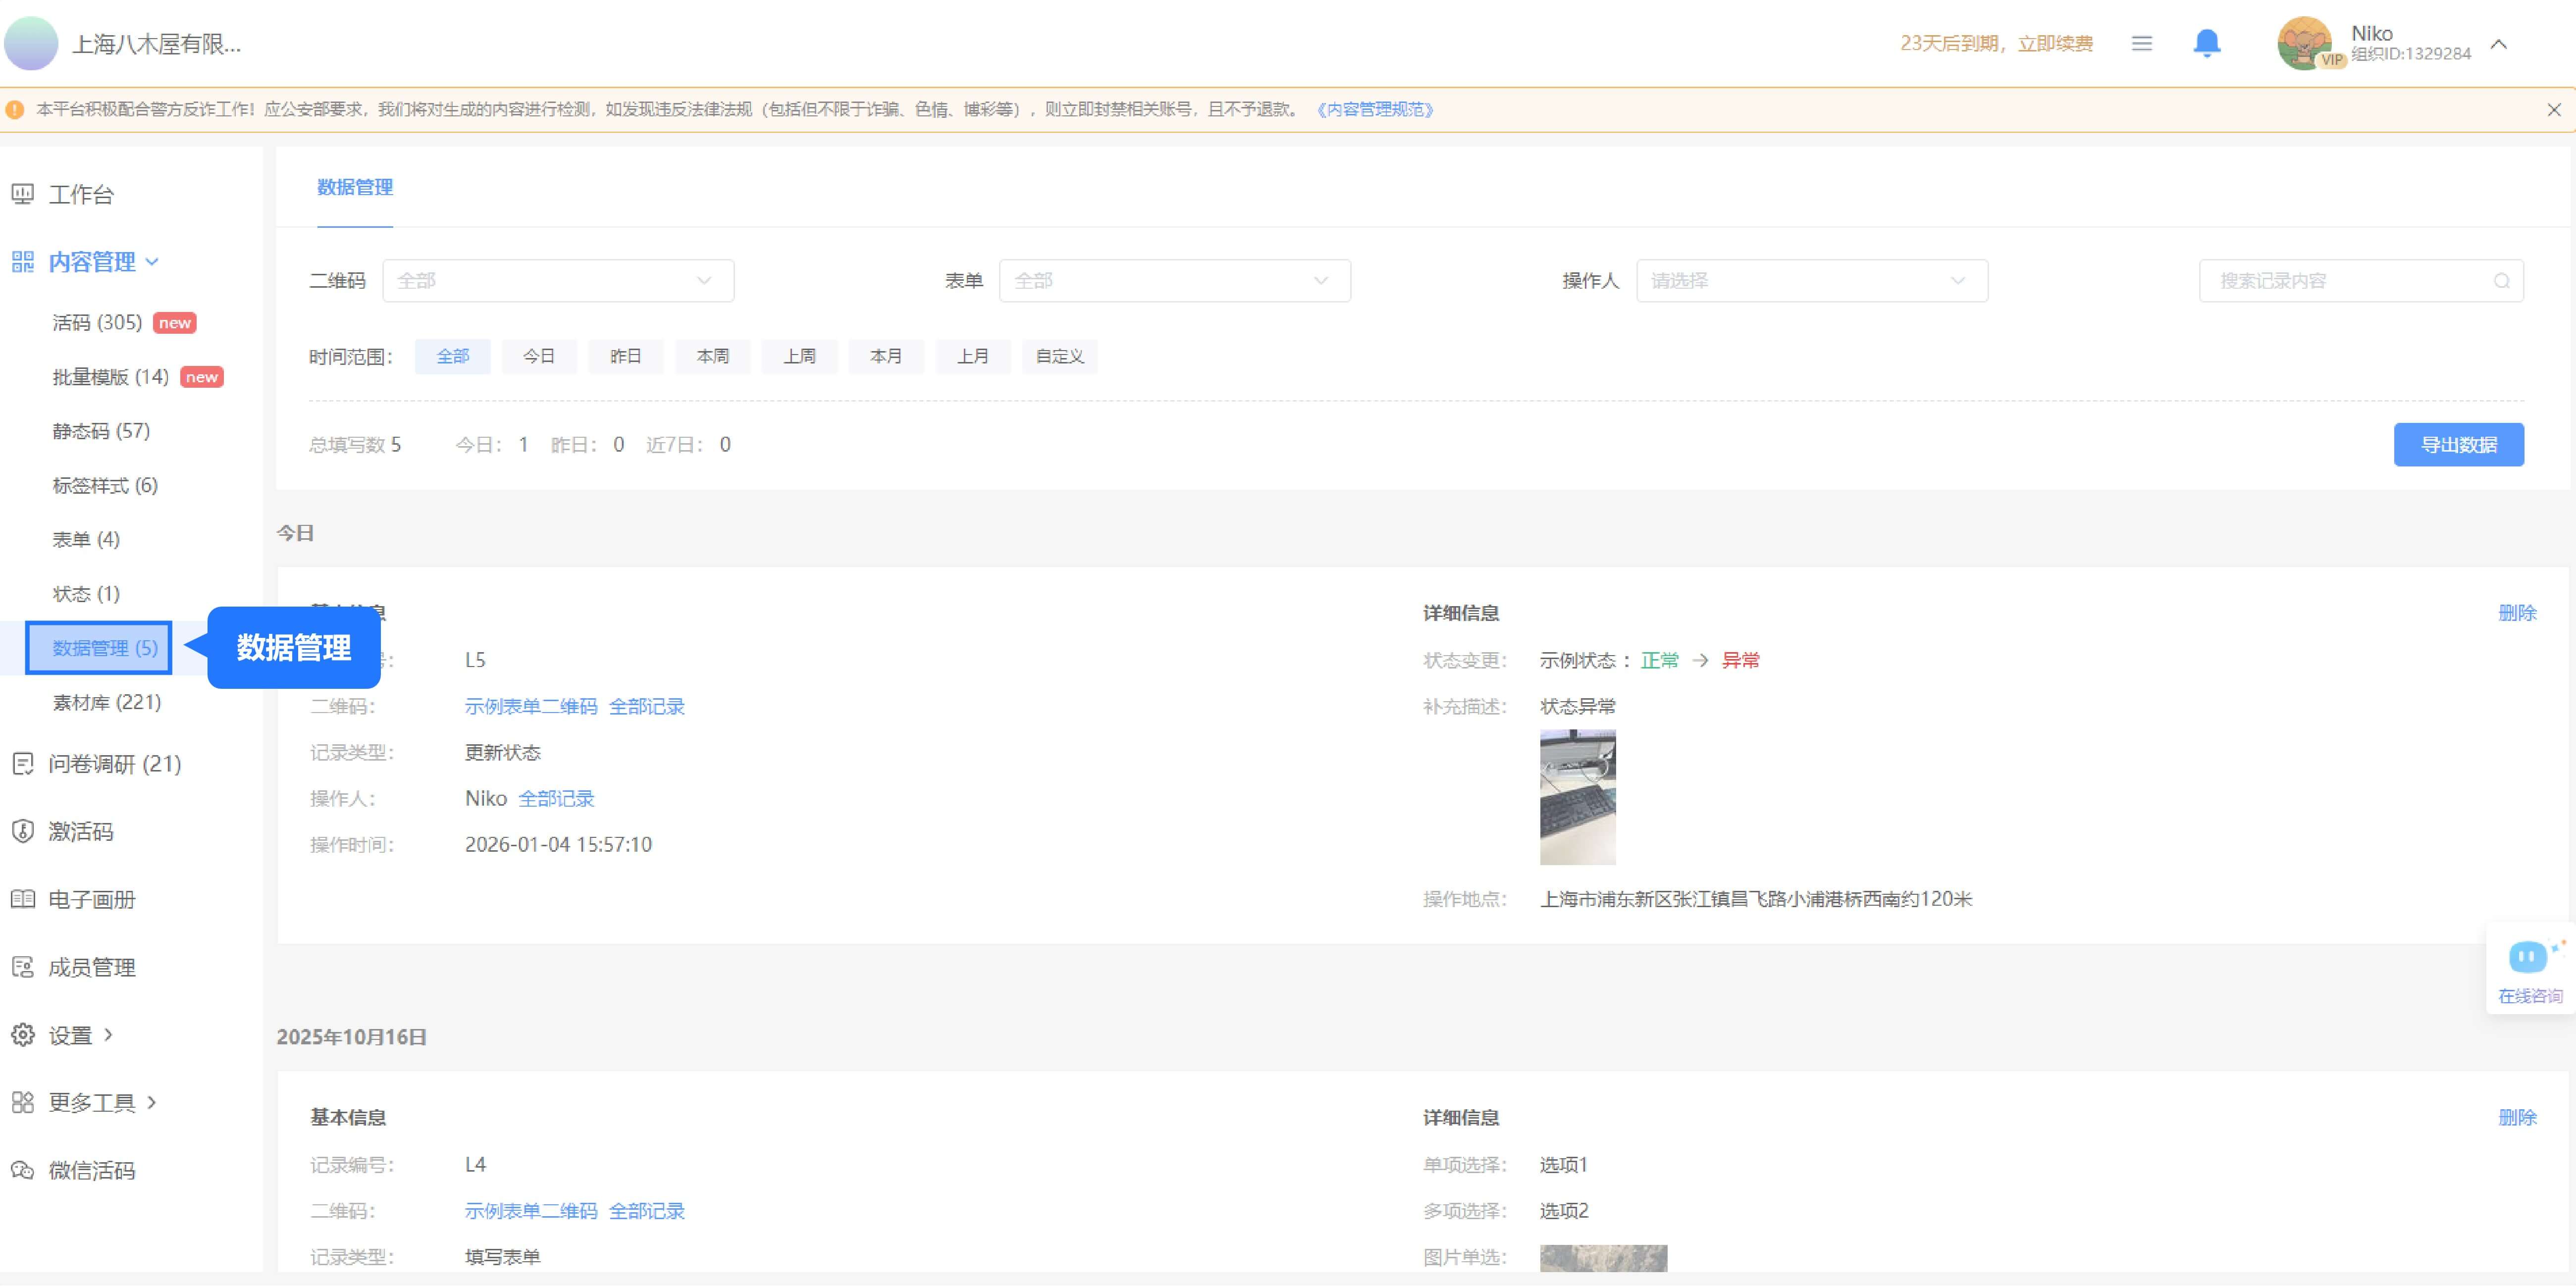Screen dimensions: 2576x1286
Task: Click 在线咨询 chat robot icon
Action: click(2528, 957)
